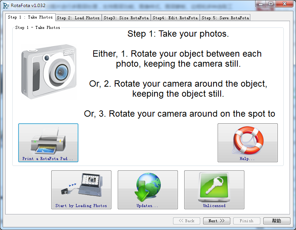Click the 'Step 1 - Take Photos' group label
Viewport: 296px width, 230px height.
click(38, 27)
